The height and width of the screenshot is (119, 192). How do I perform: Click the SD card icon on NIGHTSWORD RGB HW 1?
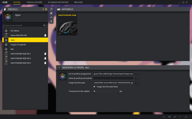pyautogui.click(x=45, y=54)
